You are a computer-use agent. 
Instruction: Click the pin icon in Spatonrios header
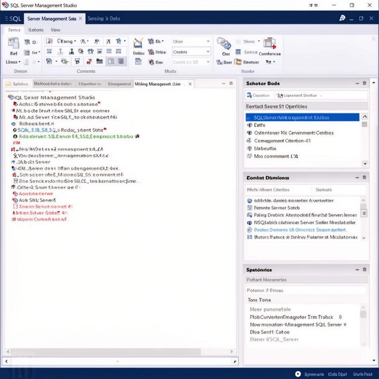coord(365,269)
